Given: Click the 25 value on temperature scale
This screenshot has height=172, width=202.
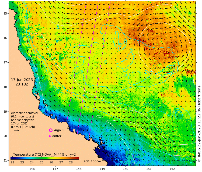Looking at the screenshot, I should [41, 162].
